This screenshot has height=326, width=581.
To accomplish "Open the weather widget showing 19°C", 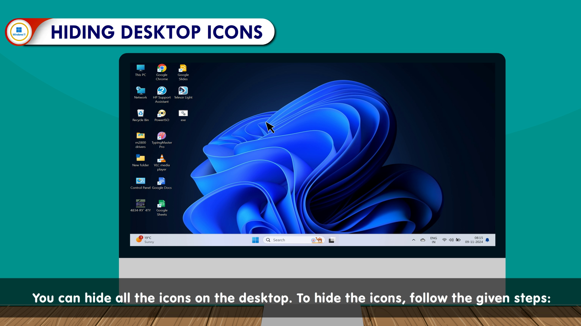I will pyautogui.click(x=145, y=240).
